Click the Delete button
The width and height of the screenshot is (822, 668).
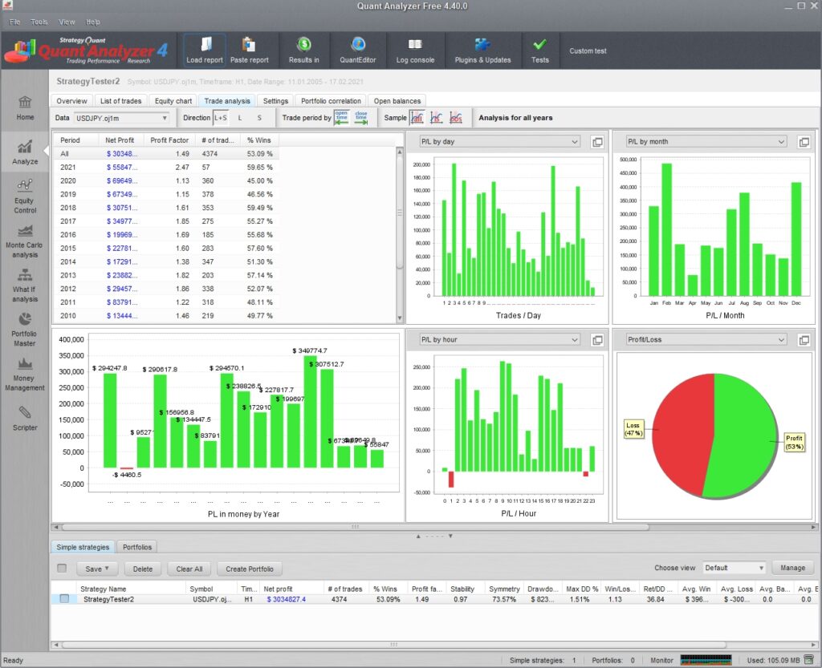tap(143, 569)
